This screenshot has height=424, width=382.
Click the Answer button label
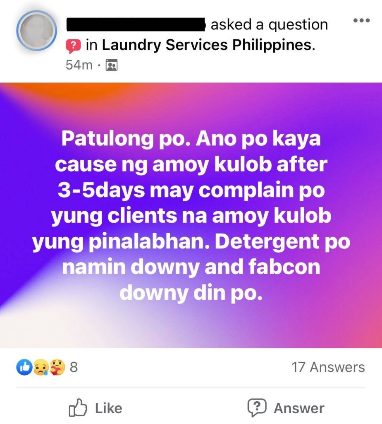click(x=299, y=408)
